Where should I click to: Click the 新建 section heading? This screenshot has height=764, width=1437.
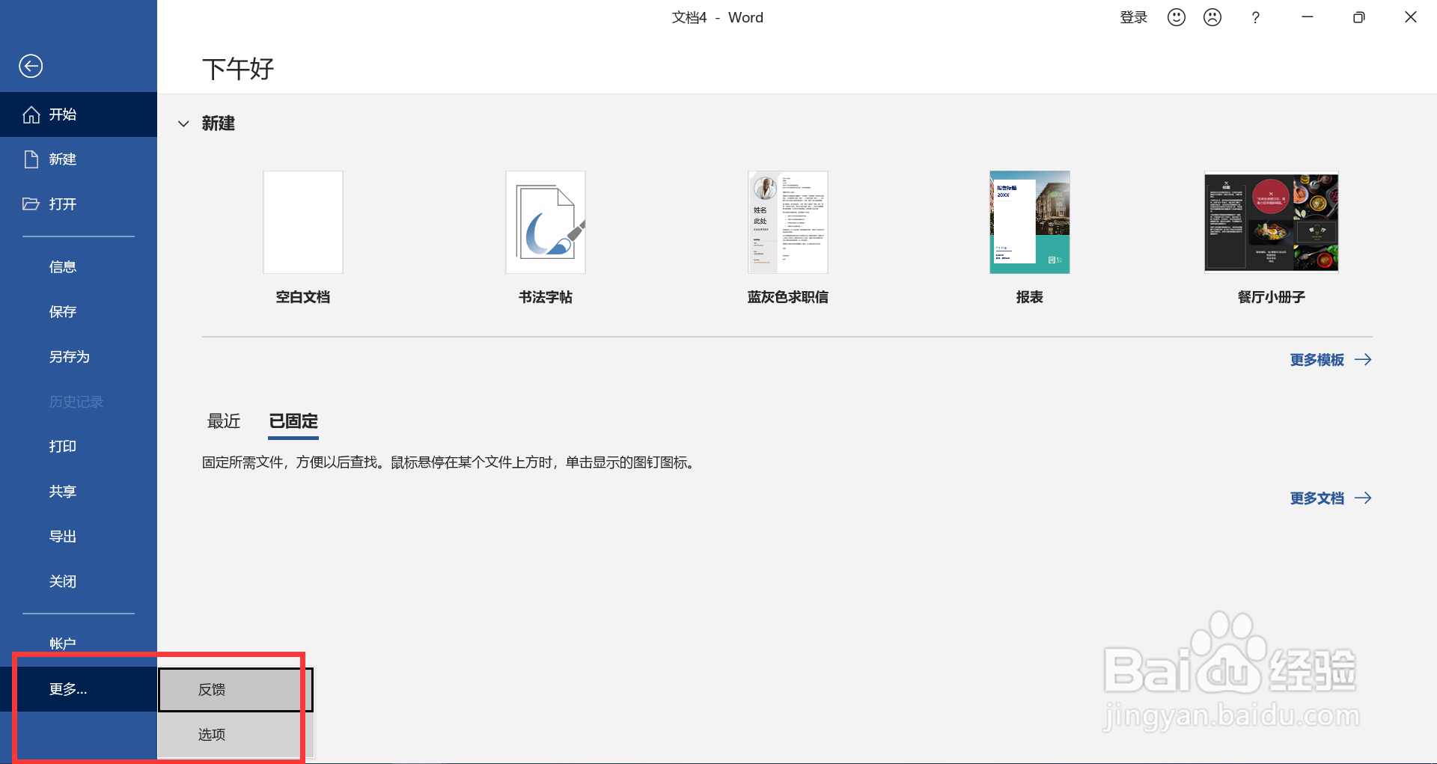click(219, 123)
